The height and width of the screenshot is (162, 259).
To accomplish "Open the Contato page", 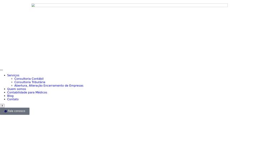I will (x=13, y=99).
